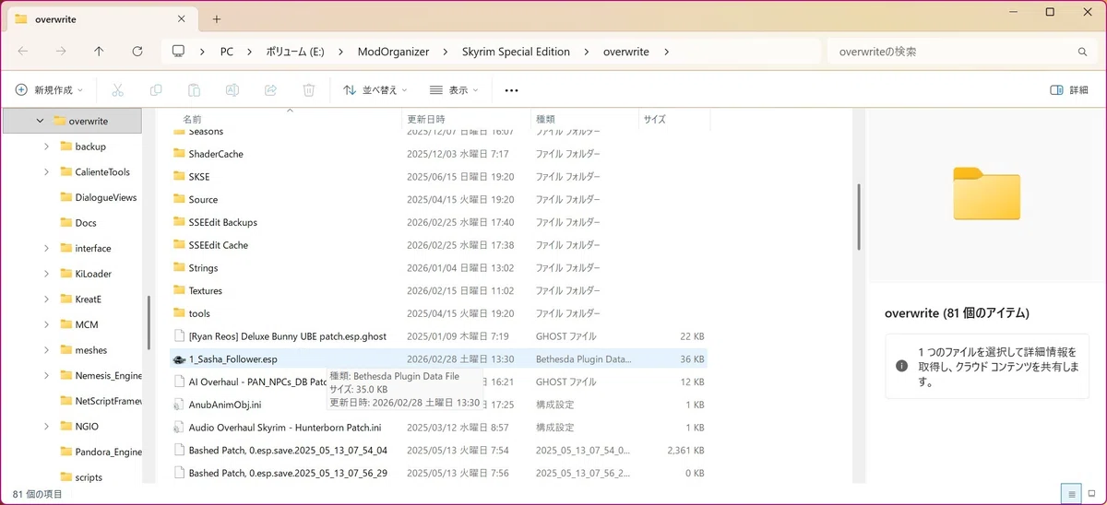This screenshot has width=1107, height=505.
Task: Click the ボリューム (E:) breadcrumb
Action: point(293,52)
